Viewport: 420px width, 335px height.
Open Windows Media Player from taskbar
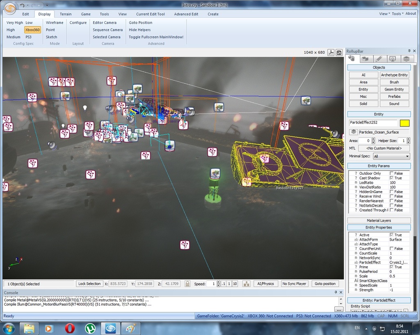[x=49, y=328]
